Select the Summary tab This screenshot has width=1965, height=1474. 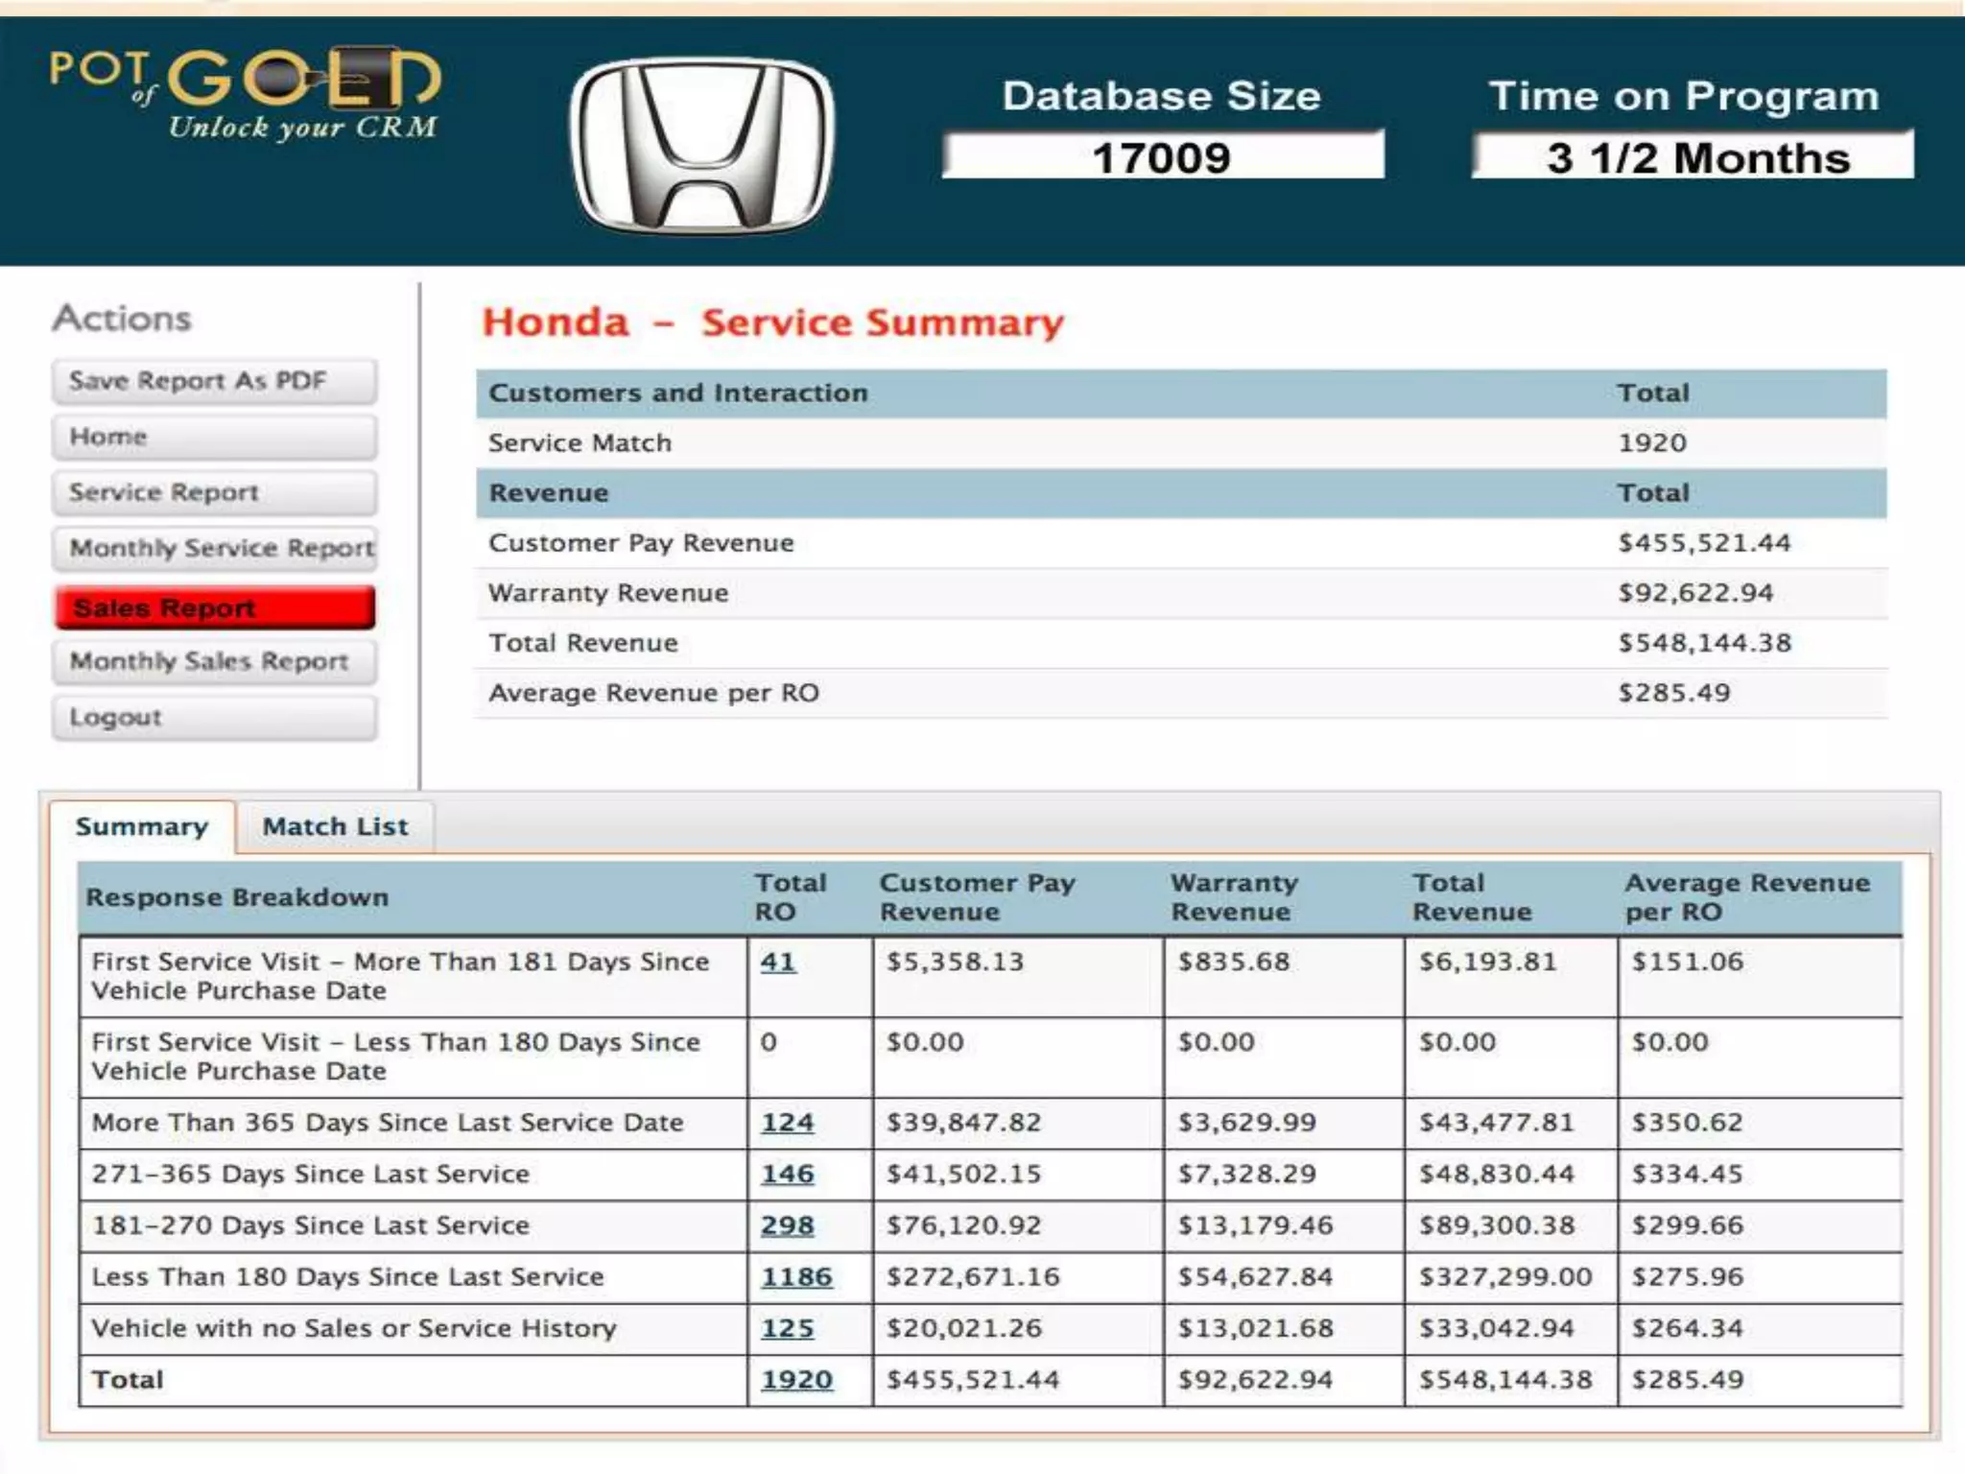click(142, 827)
